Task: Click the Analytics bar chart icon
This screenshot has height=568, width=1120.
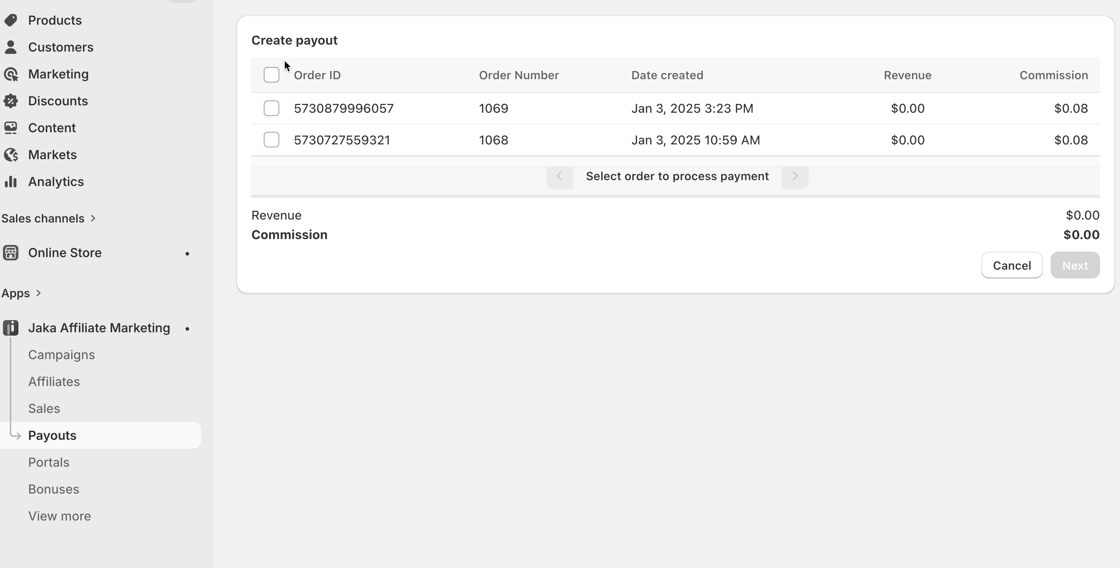Action: [11, 182]
